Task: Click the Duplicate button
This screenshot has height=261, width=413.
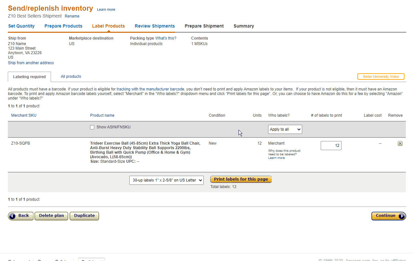Action: 84,216
